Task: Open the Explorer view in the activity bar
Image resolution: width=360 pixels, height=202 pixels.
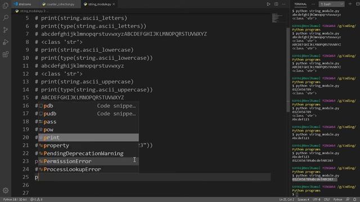Action: pos(6,6)
